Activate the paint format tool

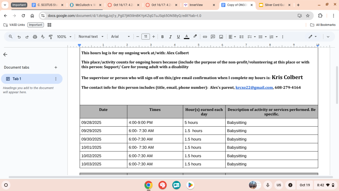(x=51, y=37)
